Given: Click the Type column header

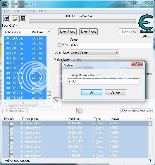Looking at the screenshot, I should 97,119.
